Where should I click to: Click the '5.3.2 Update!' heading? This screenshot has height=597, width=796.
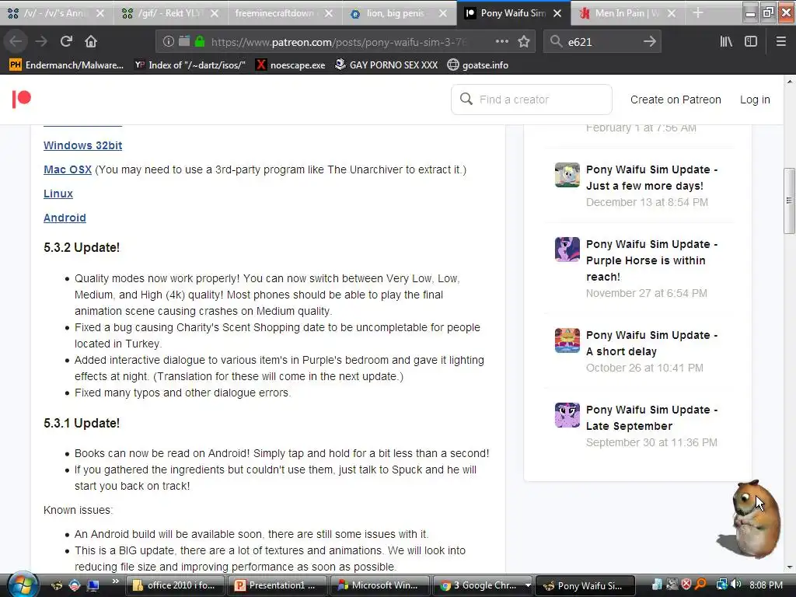[82, 248]
